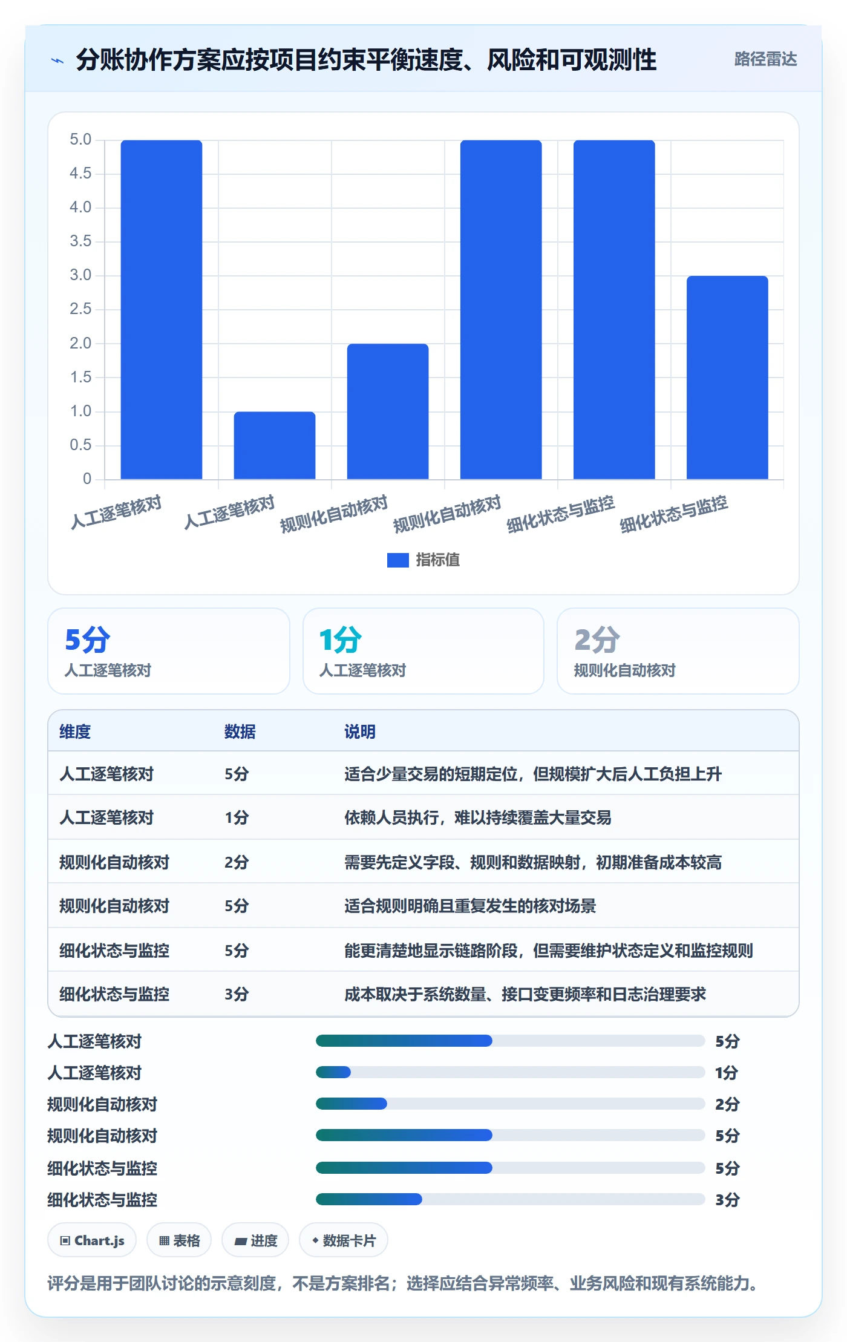Click the 1分 value beside the progress bar
The width and height of the screenshot is (847, 1342).
pyautogui.click(x=727, y=1073)
